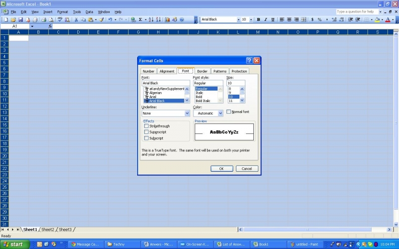This screenshot has width=399, height=249.
Task: Click the Font Color red A swatch
Action: coord(388,19)
